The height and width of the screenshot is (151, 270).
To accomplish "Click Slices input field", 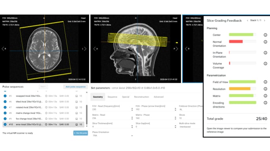I will click(x=190, y=118).
